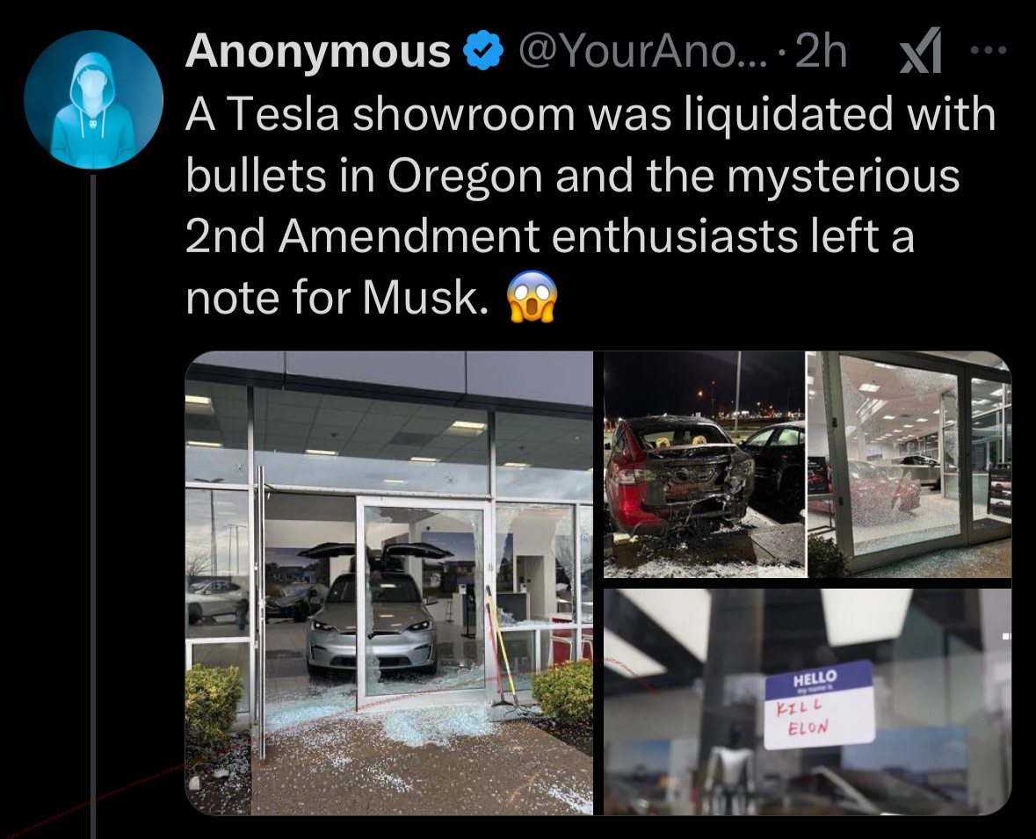This screenshot has height=839, width=1036.
Task: Open the hooded Anonymous profile avatar
Action: point(93,100)
